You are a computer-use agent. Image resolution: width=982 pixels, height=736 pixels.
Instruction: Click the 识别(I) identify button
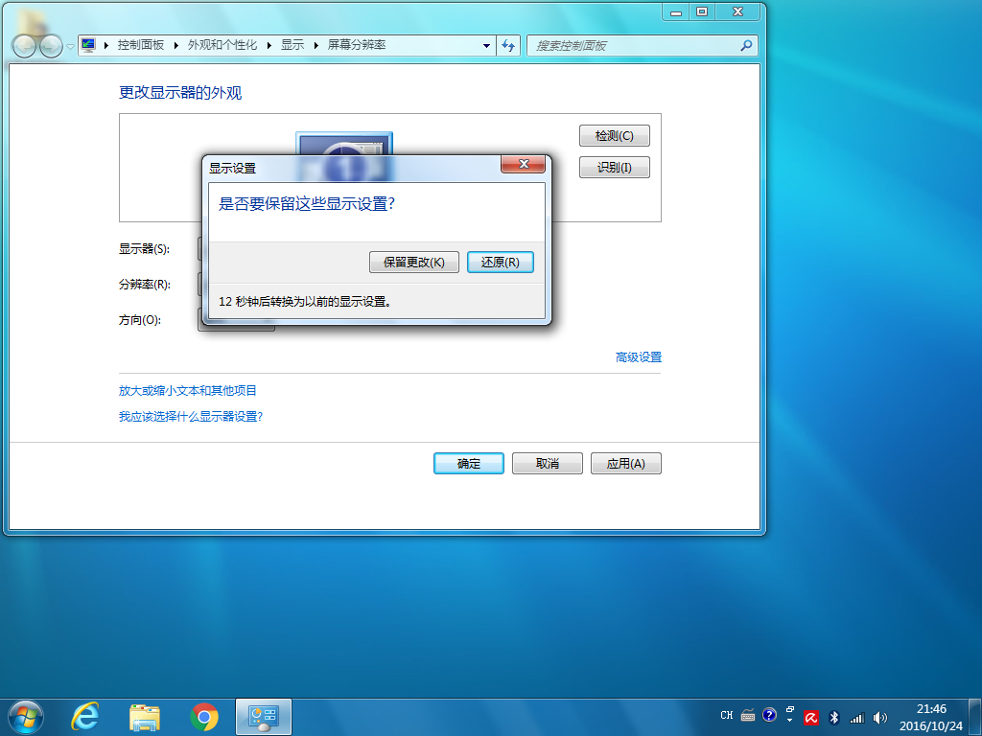click(x=615, y=168)
